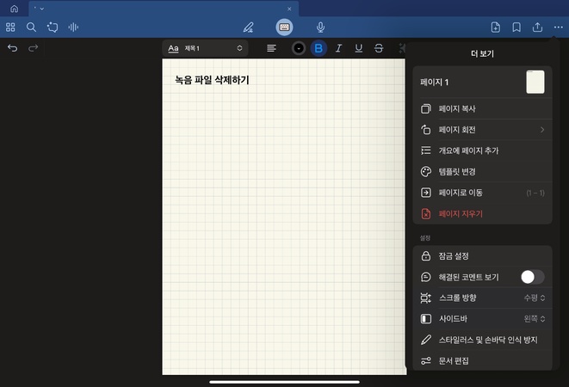
Task: Click the go-to-page arrow icon
Action: point(426,193)
